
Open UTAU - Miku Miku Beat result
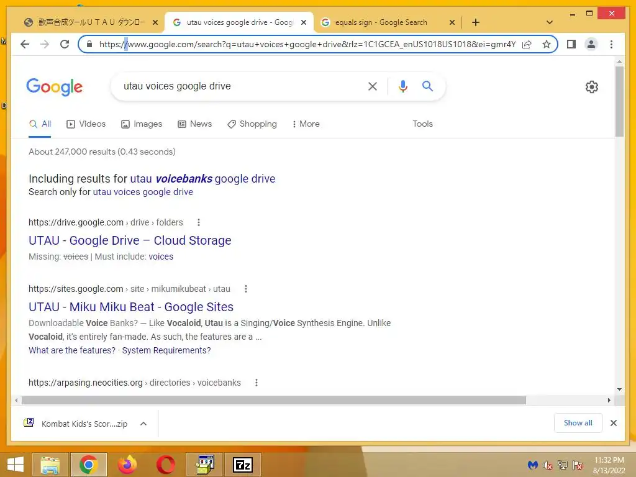point(131,307)
